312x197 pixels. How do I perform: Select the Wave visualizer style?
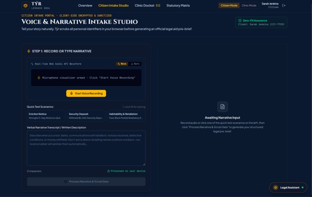(122, 64)
